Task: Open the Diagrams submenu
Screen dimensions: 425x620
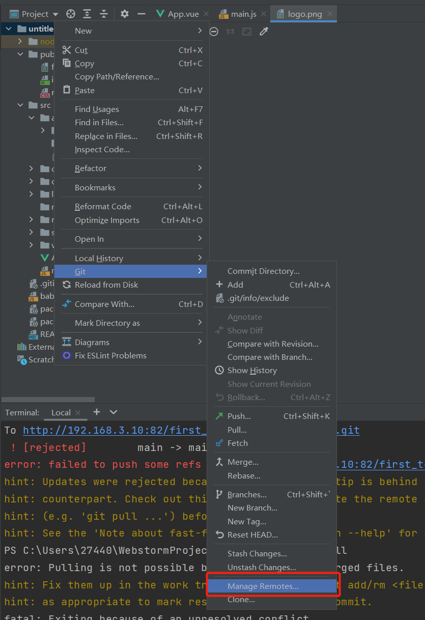Action: coord(131,342)
